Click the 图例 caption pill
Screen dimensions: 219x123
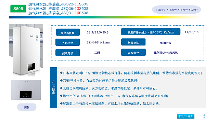point(27,107)
